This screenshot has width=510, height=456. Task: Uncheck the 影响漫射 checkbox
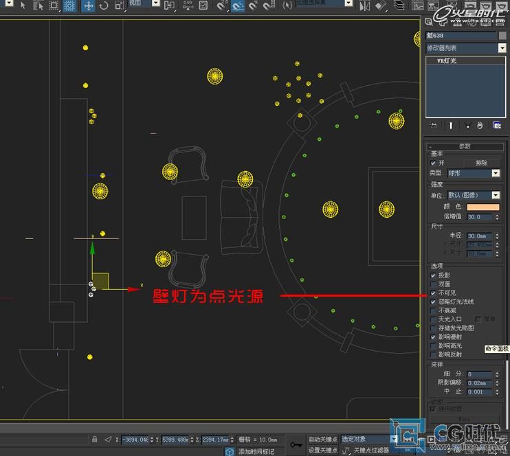(433, 337)
